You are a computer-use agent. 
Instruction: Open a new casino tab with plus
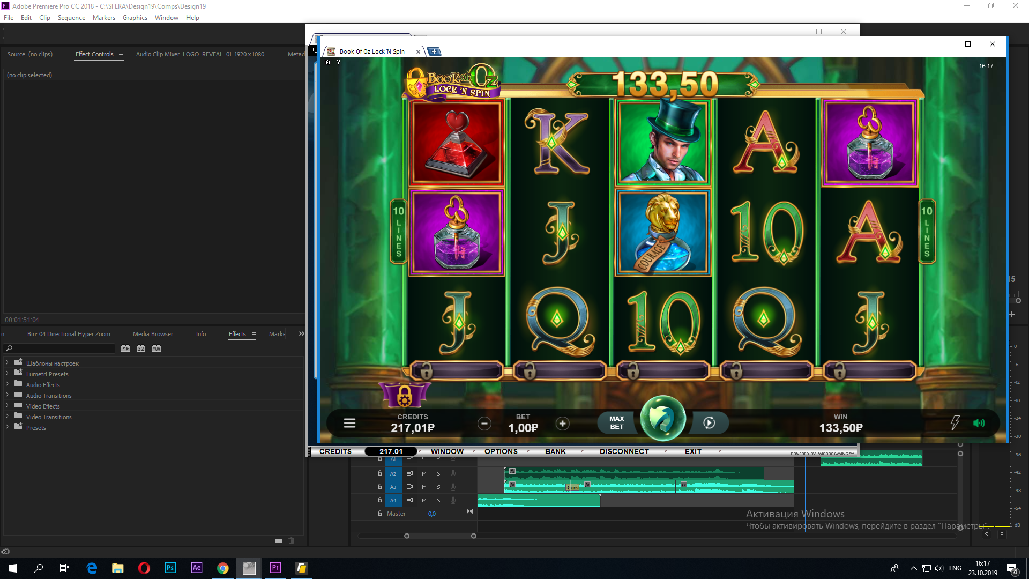(434, 51)
